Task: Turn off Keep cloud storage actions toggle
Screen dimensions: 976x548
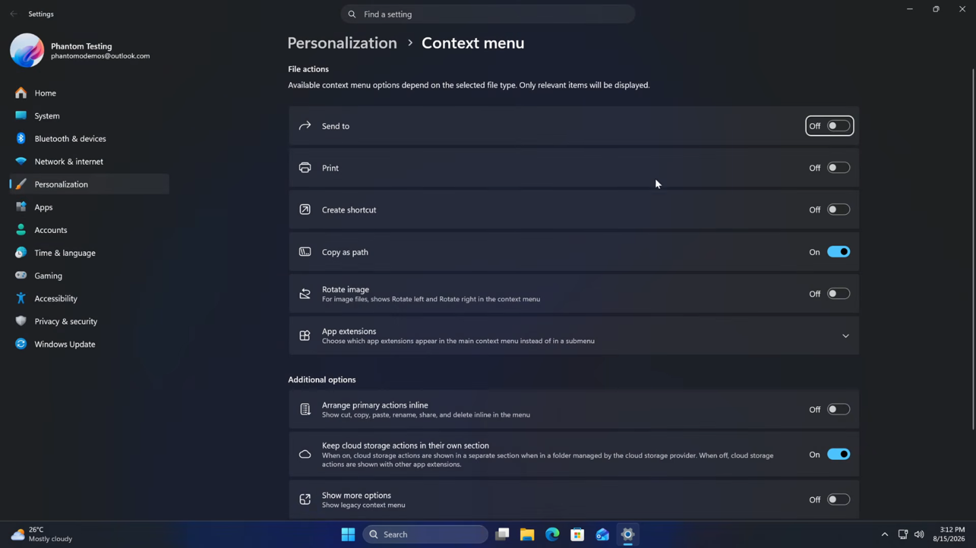Action: click(838, 455)
